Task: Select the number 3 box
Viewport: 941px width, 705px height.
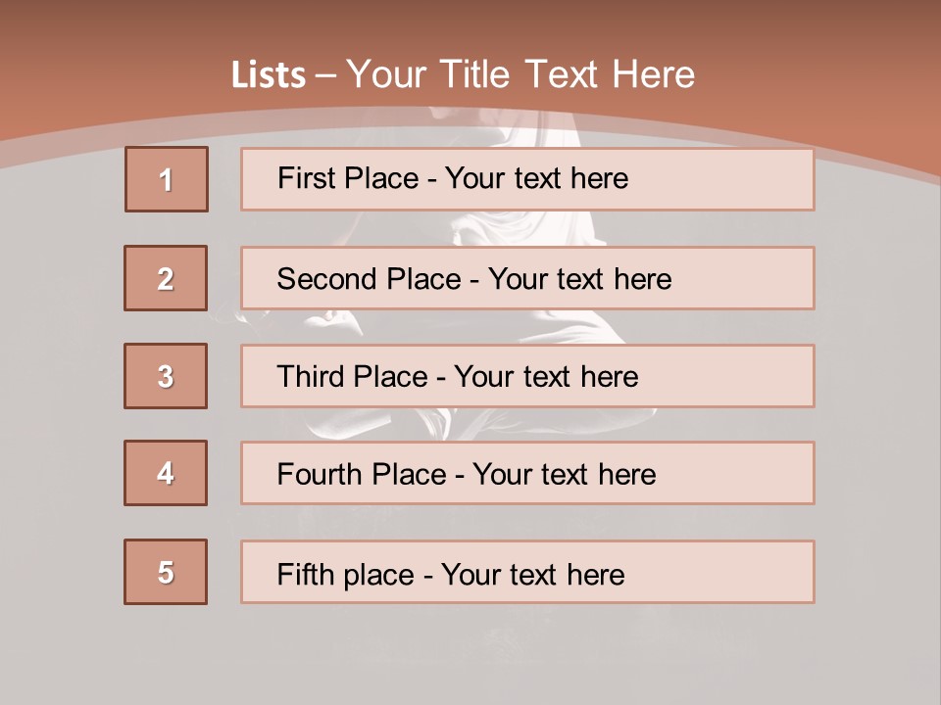Action: coord(166,376)
